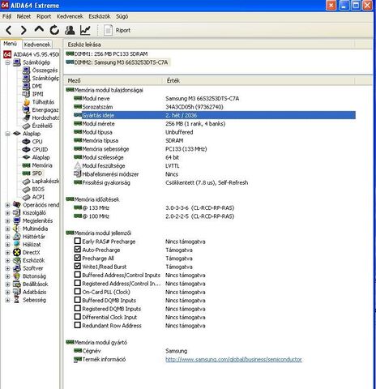
Task: Expand the Szoftver tree node
Action: tap(7, 268)
